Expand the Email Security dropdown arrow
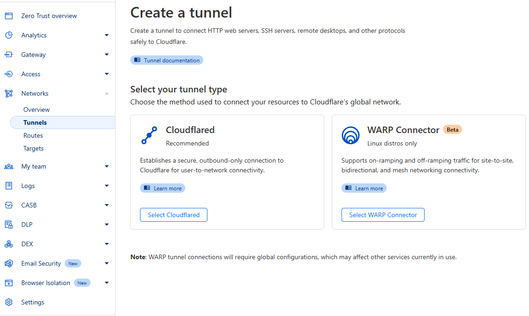This screenshot has width=529, height=316. tap(107, 264)
